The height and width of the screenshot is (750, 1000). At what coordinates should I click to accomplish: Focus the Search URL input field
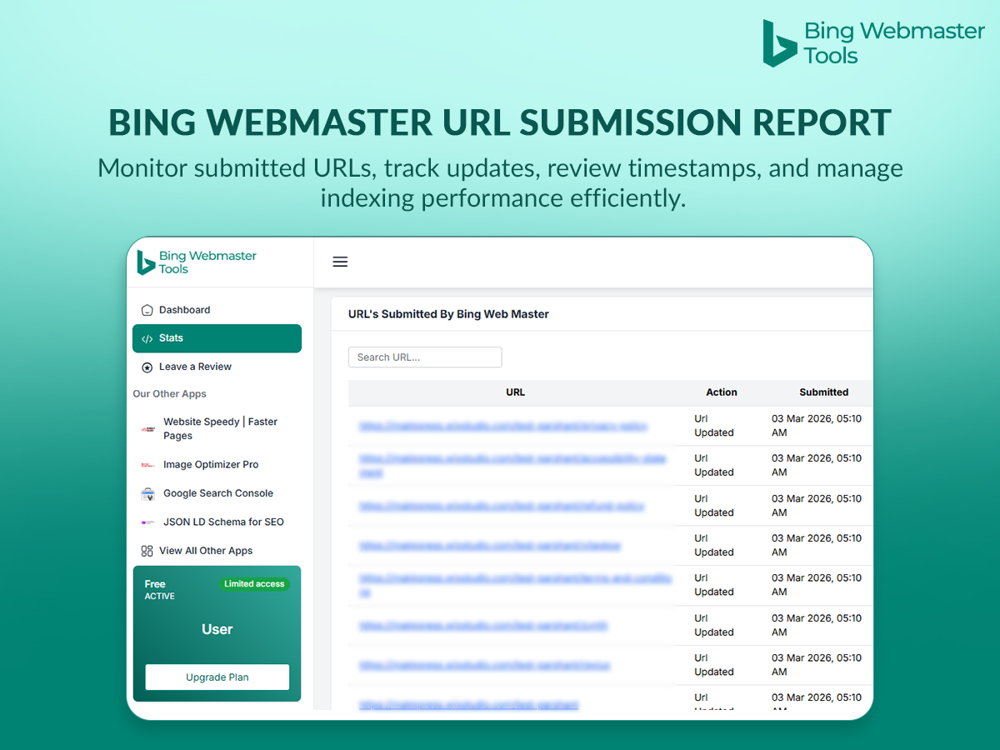coord(425,357)
